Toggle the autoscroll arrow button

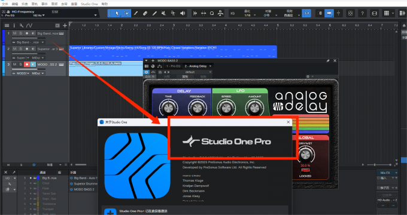tap(329, 13)
